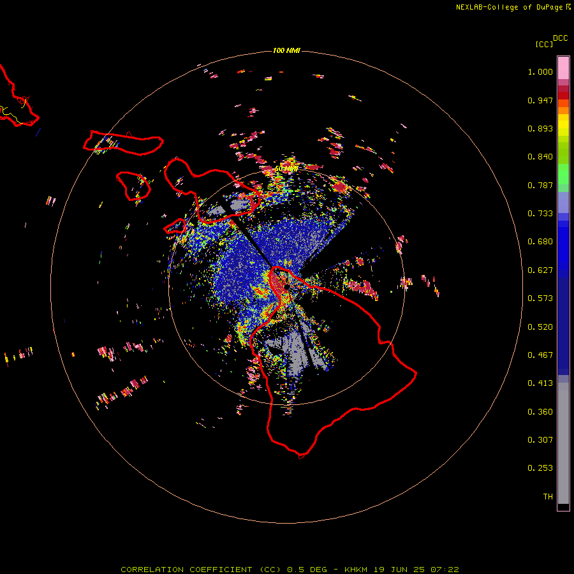Viewport: 574px width, 574px height.
Task: Click the 0.360 legend value
Action: click(540, 412)
